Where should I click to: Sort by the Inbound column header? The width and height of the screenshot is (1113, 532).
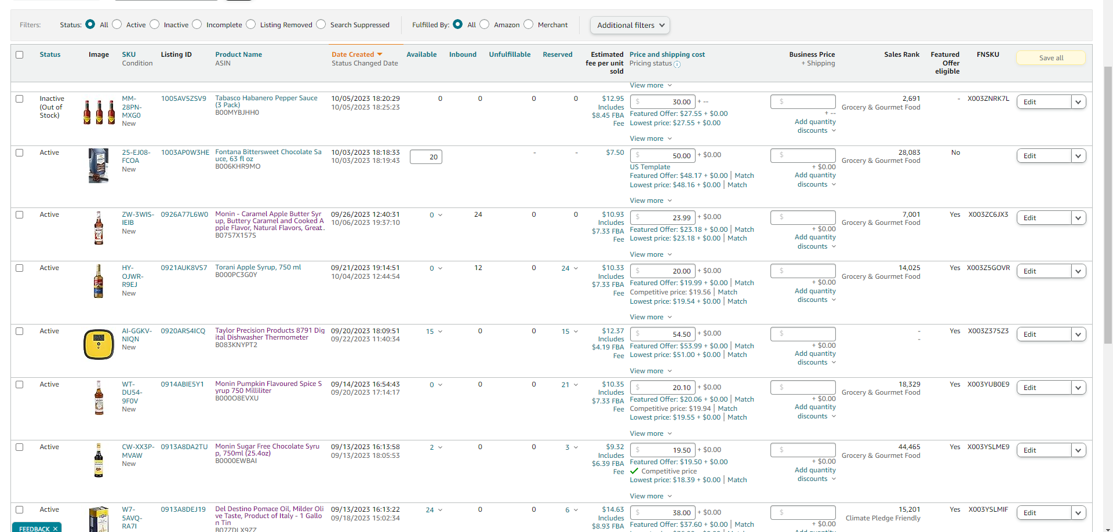[463, 54]
